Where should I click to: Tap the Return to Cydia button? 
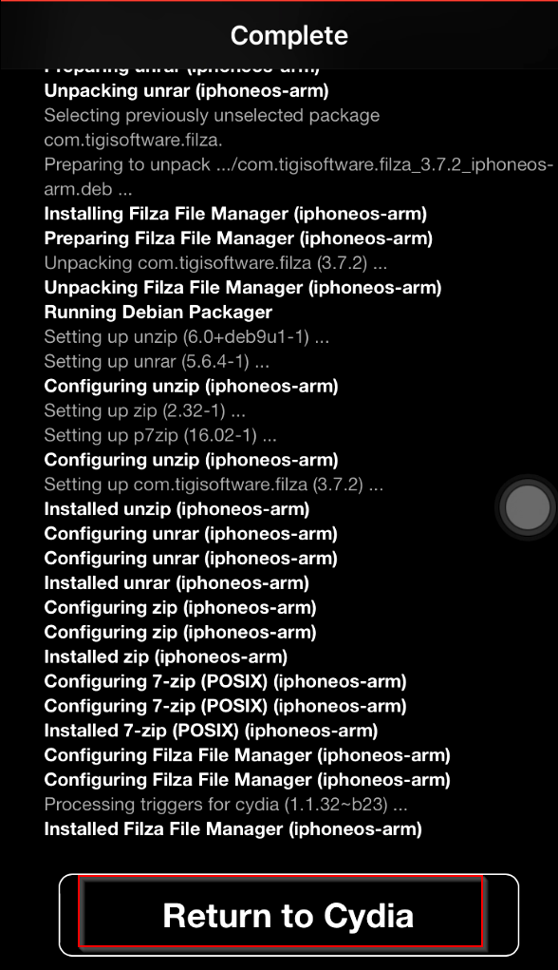(288, 915)
